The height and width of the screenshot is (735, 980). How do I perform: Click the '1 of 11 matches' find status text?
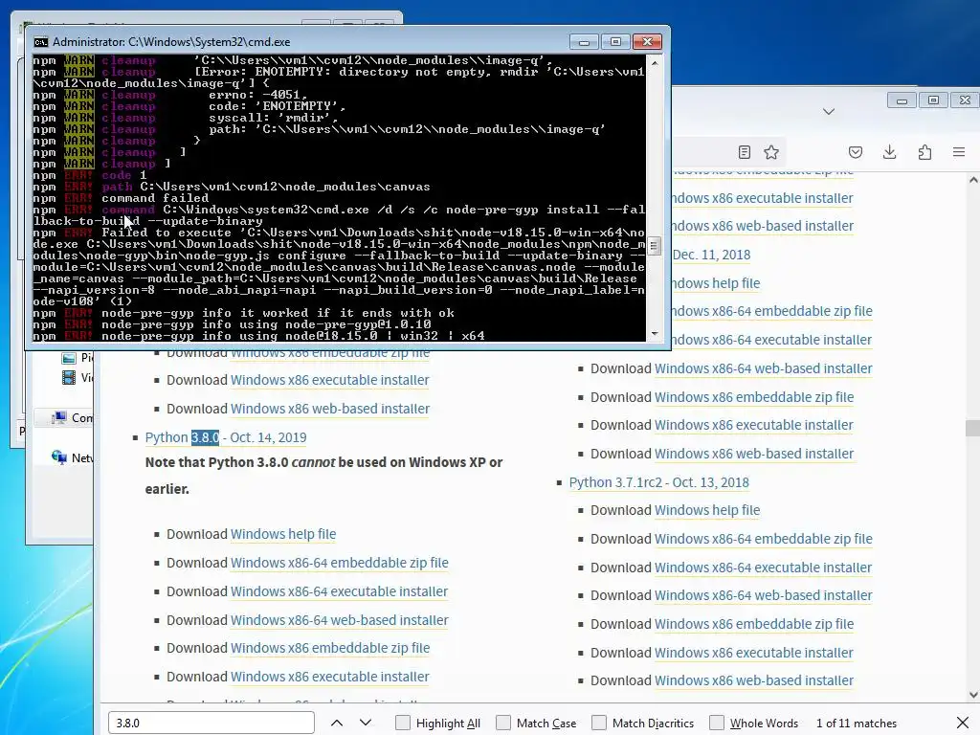click(x=857, y=724)
